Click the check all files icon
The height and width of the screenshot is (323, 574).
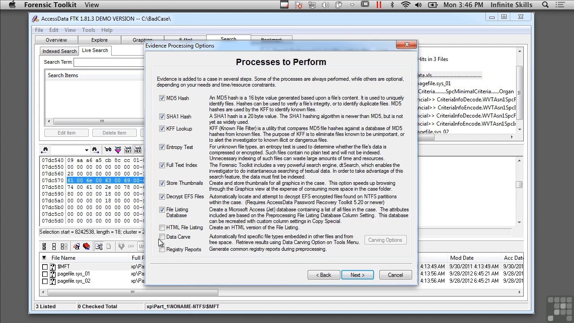tap(44, 246)
